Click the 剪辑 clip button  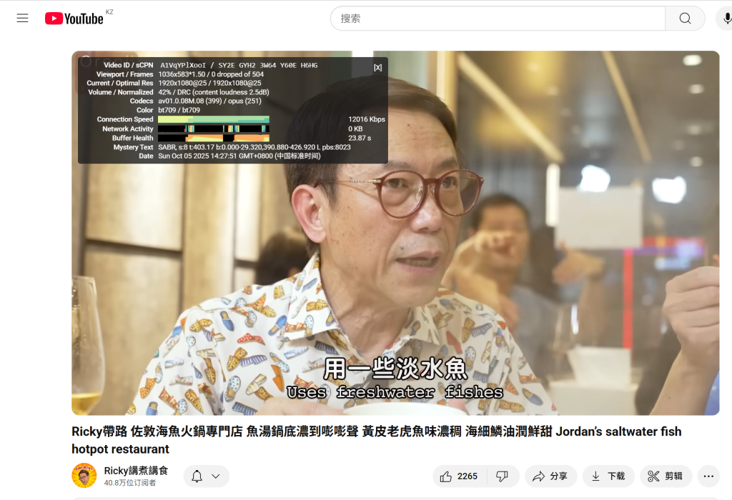tap(666, 476)
